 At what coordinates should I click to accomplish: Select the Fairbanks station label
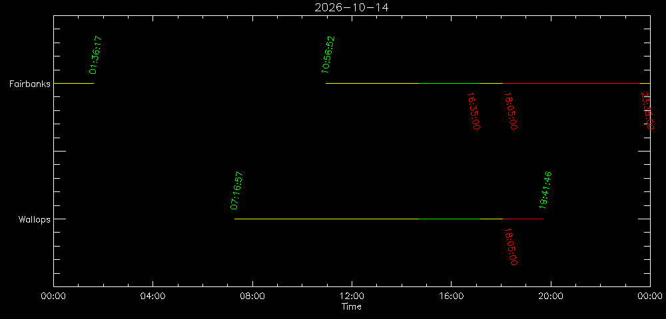click(x=30, y=84)
